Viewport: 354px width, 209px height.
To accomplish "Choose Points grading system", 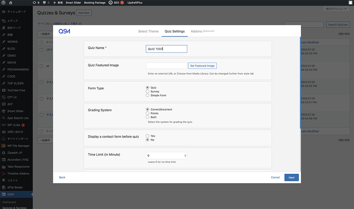I will pyautogui.click(x=147, y=113).
